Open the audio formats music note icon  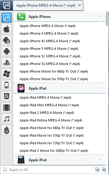pyautogui.click(x=7, y=119)
